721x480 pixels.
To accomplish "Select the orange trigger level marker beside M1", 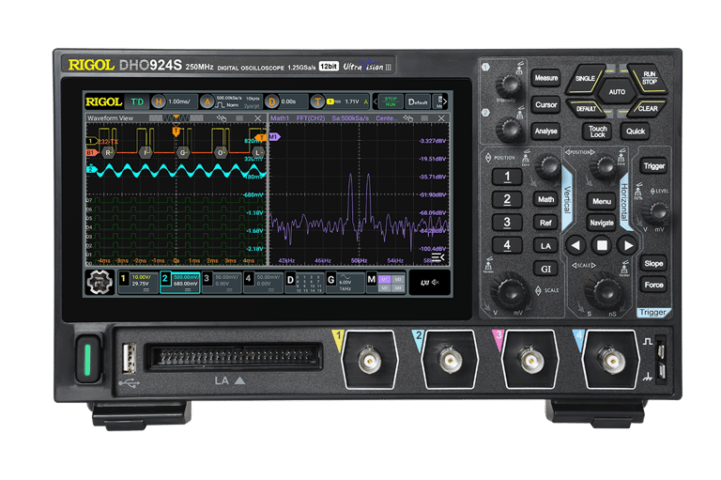I will click(x=261, y=137).
